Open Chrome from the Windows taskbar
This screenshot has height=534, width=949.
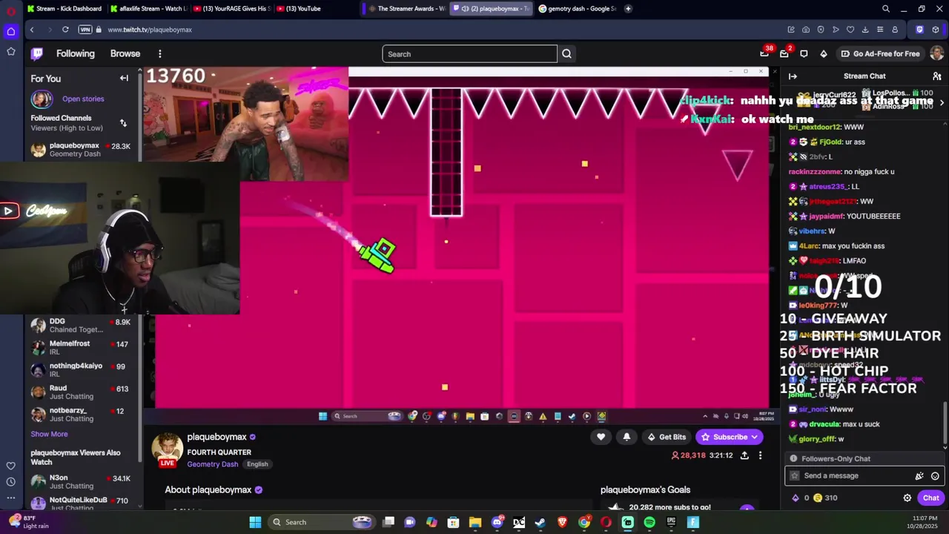click(584, 522)
